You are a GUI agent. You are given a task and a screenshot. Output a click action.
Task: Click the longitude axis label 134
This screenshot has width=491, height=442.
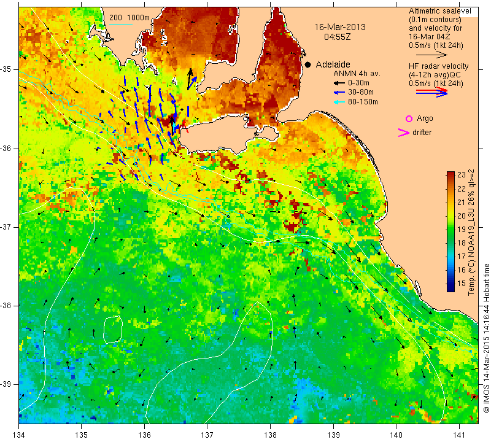click(19, 435)
